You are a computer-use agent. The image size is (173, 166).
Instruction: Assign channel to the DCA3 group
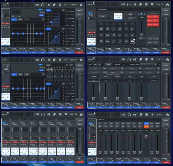point(150,43)
